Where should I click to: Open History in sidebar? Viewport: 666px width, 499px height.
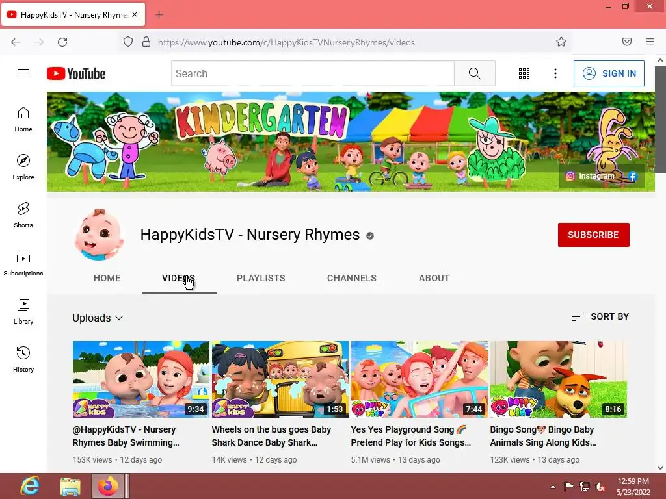23,359
